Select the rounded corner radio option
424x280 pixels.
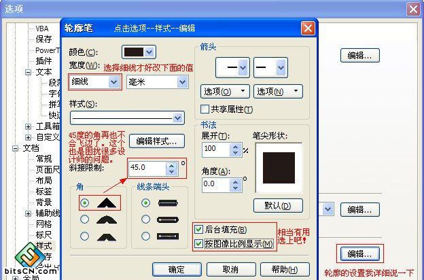(85, 219)
